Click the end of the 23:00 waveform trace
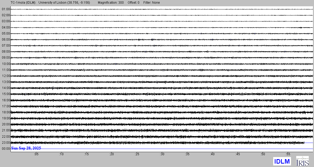The width and height of the screenshot is (314, 167). [x=304, y=143]
